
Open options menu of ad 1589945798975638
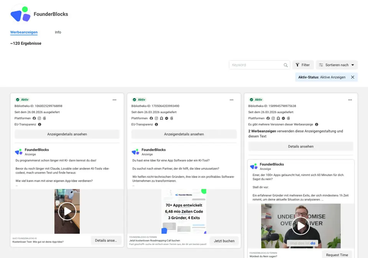tap(350, 100)
